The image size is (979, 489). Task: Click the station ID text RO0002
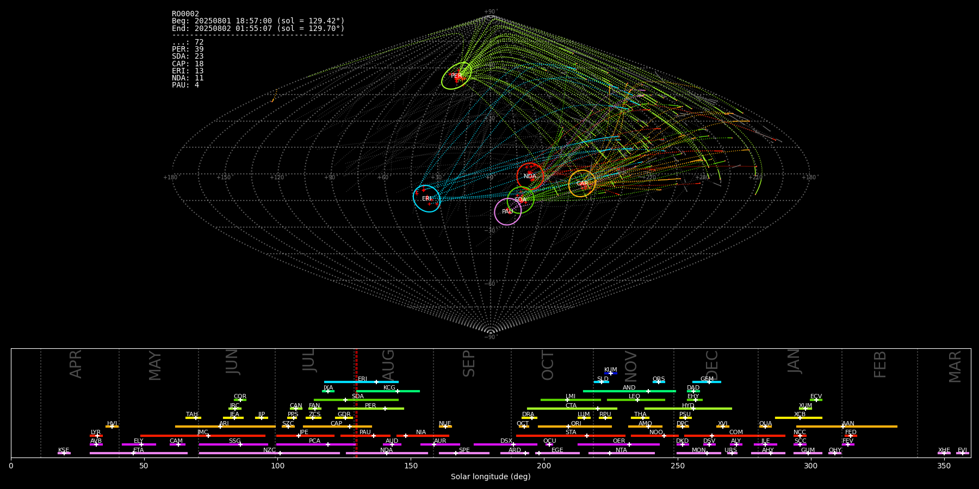[185, 14]
